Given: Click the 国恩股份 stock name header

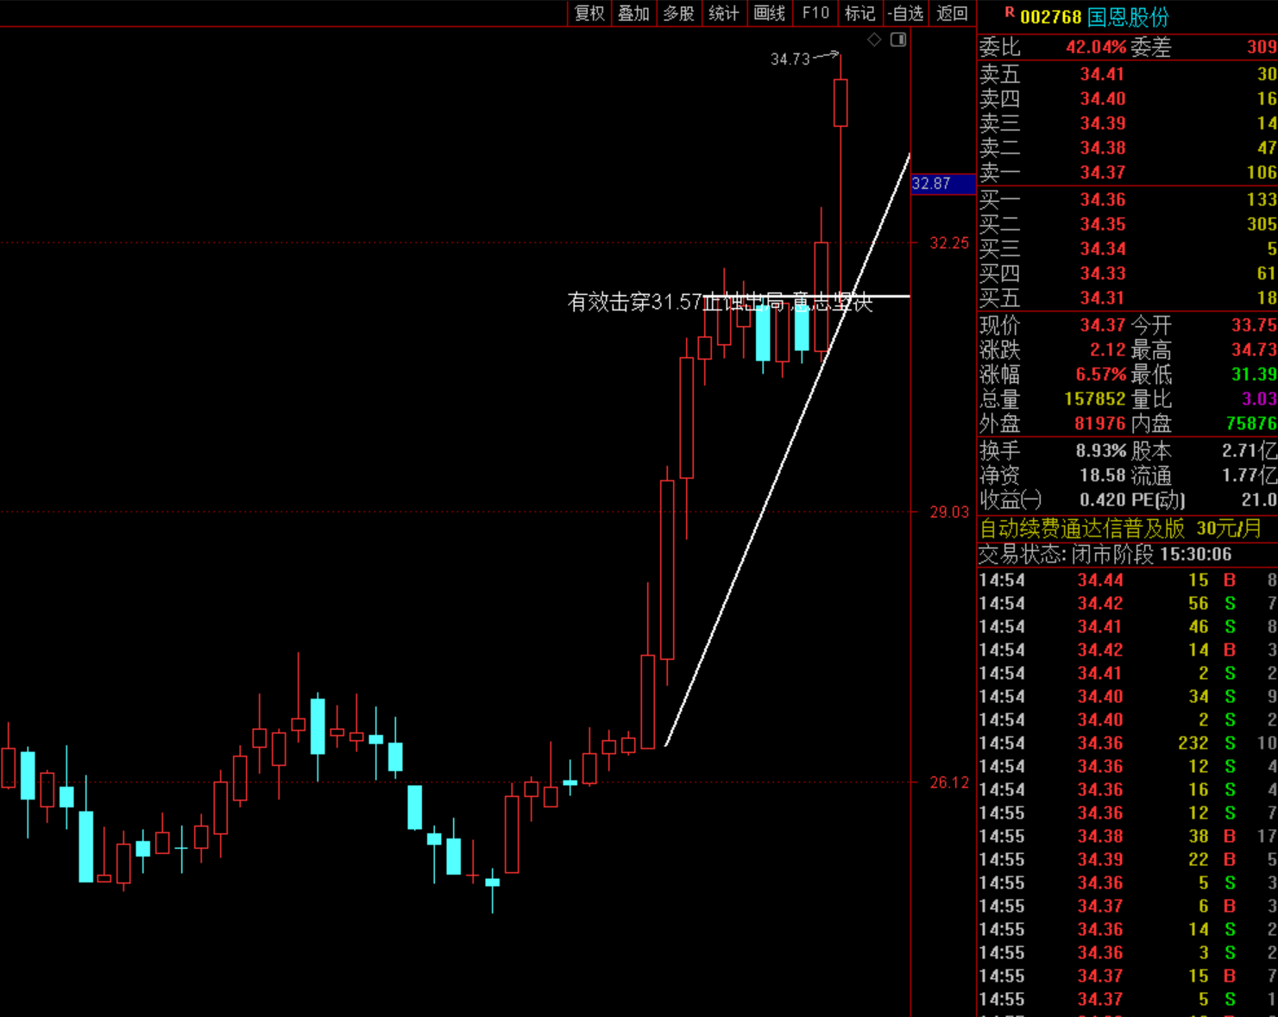Looking at the screenshot, I should pos(1127,16).
